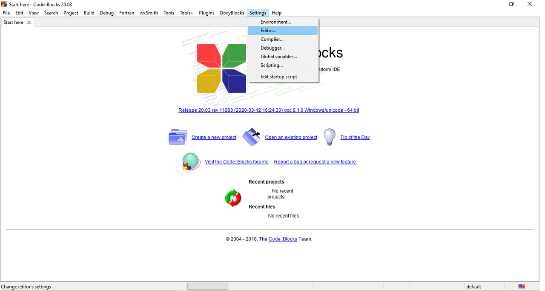This screenshot has width=545, height=291.
Task: Click the lightbulb tip icon
Action: click(x=330, y=137)
